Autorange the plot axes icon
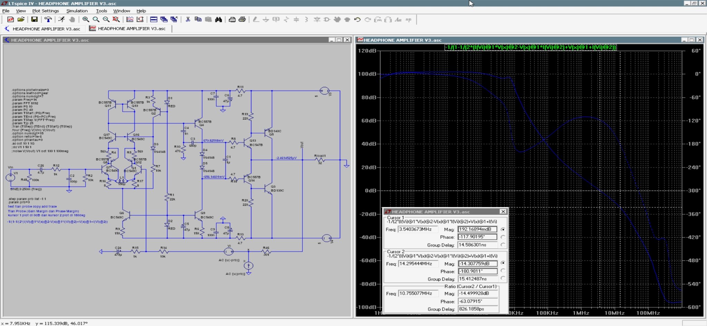Image resolution: width=707 pixels, height=326 pixels. pyautogui.click(x=140, y=20)
